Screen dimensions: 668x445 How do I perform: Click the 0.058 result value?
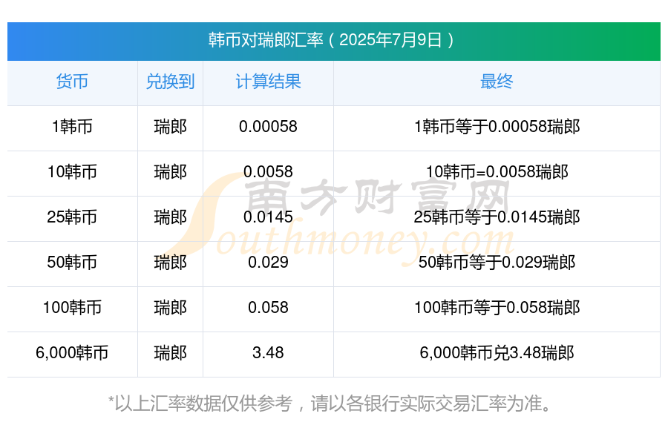tap(268, 307)
